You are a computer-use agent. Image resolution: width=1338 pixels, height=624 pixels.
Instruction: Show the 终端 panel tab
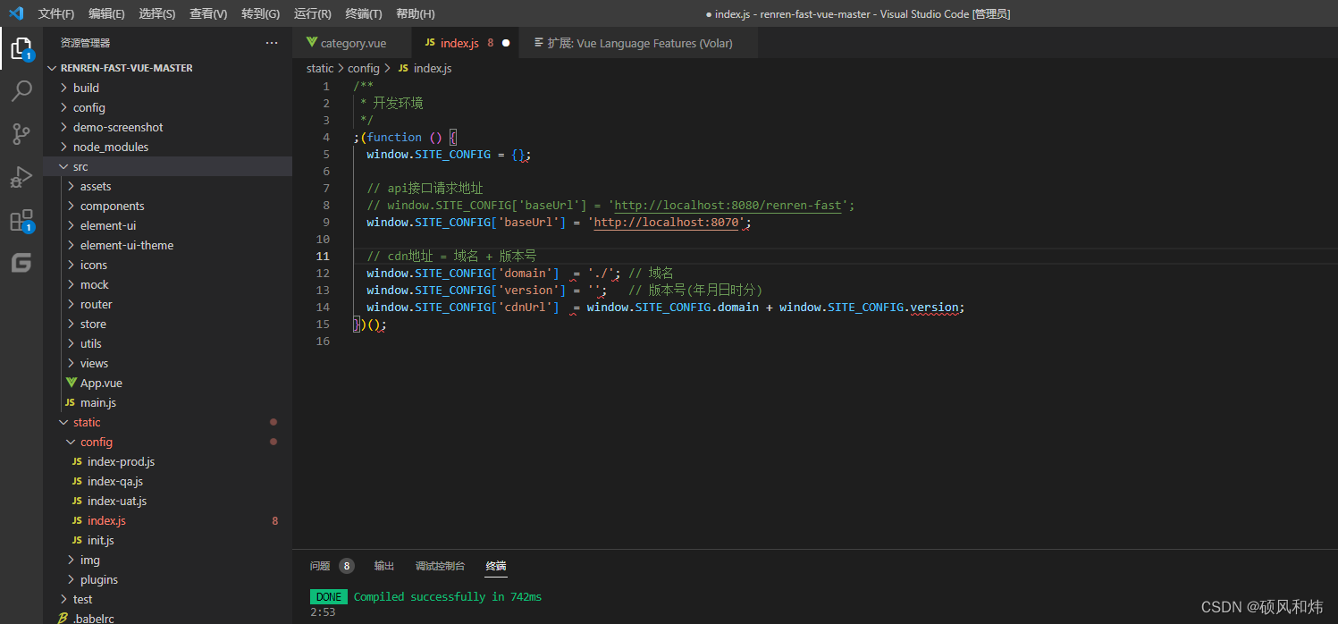click(496, 566)
